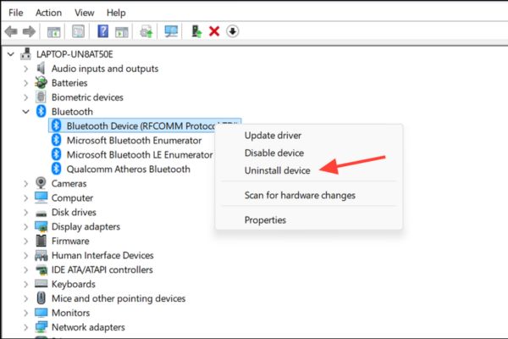Screen dimensions: 508x339
Task: Click the Update driver printer-like toolbar icon
Action: click(x=146, y=31)
